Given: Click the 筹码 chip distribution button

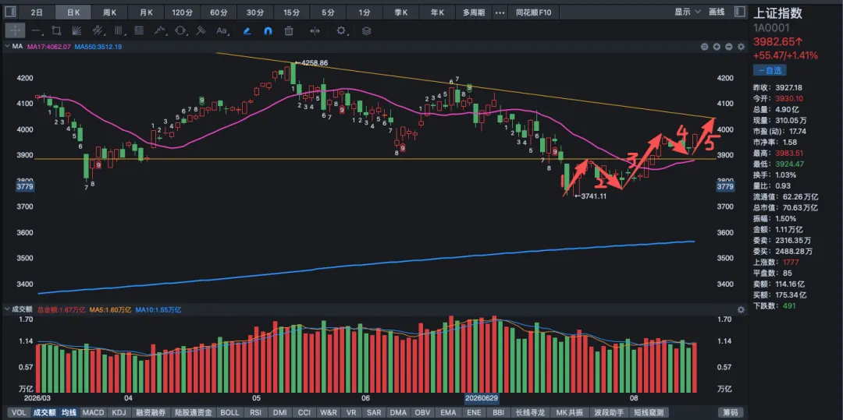Looking at the screenshot, I should 731,412.
